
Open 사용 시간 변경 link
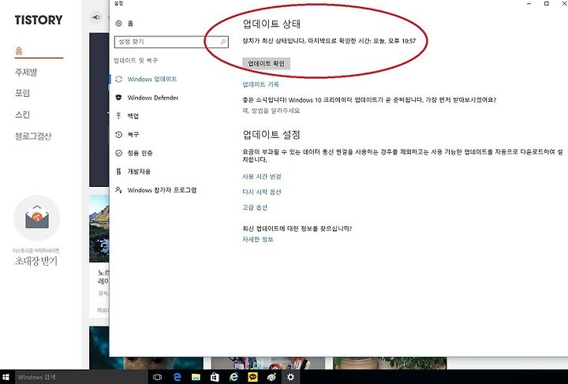coord(262,177)
